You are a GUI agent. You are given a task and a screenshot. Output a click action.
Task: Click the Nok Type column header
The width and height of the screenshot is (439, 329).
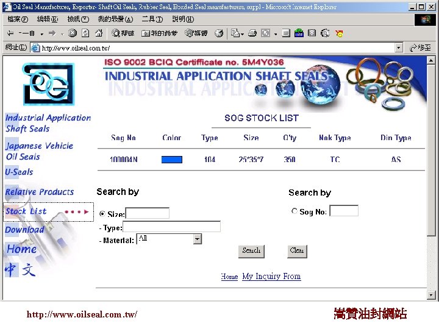[x=335, y=138]
